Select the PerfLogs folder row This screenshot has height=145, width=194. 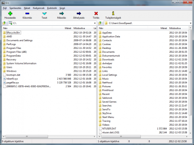49,44
